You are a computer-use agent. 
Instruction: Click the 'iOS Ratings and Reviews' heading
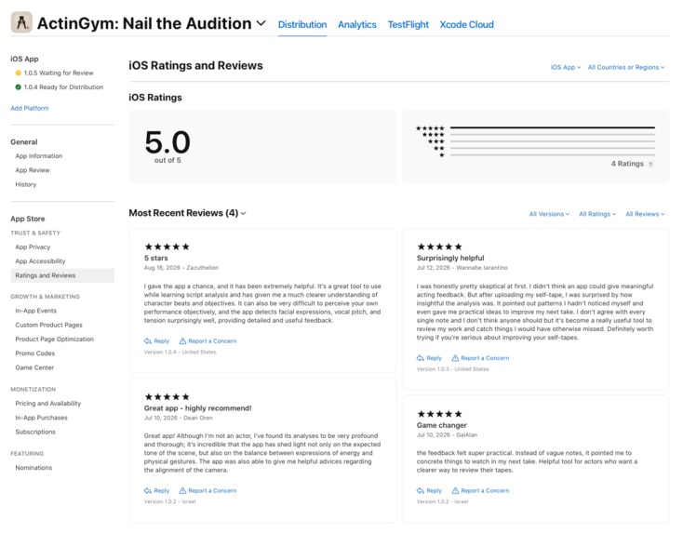195,65
